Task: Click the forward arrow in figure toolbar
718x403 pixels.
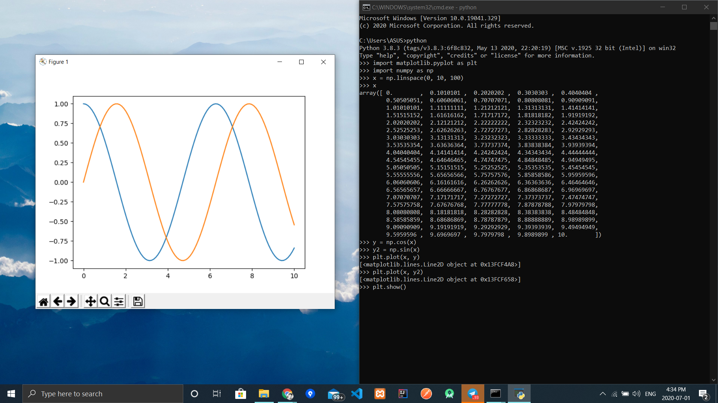Action: pos(71,301)
